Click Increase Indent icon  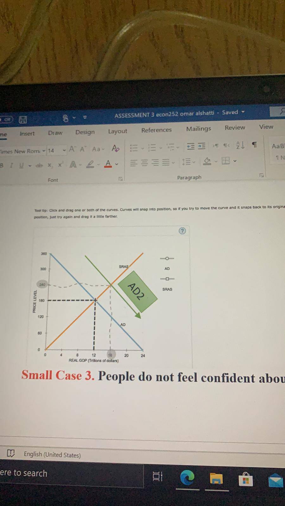[201, 146]
